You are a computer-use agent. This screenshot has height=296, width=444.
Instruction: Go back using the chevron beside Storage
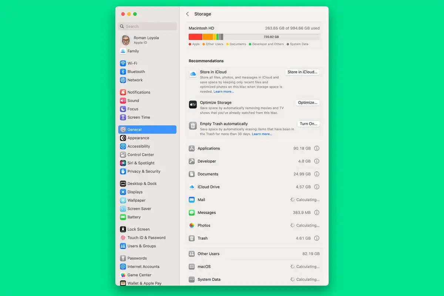coord(188,14)
